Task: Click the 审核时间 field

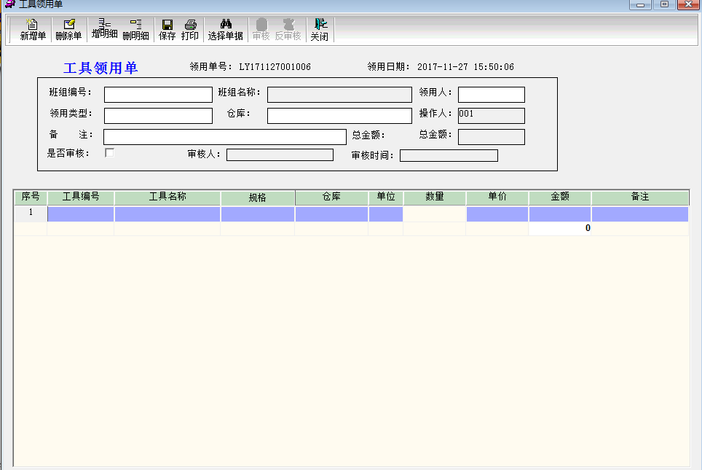Action: 449,155
